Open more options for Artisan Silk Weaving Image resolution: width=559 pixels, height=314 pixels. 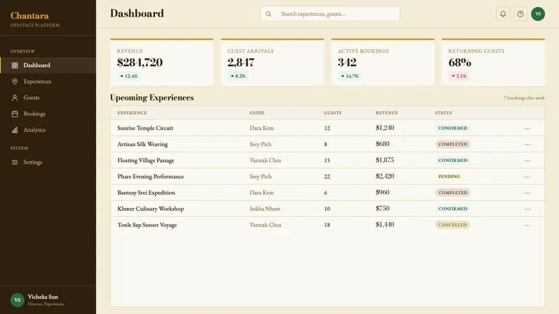(x=528, y=144)
